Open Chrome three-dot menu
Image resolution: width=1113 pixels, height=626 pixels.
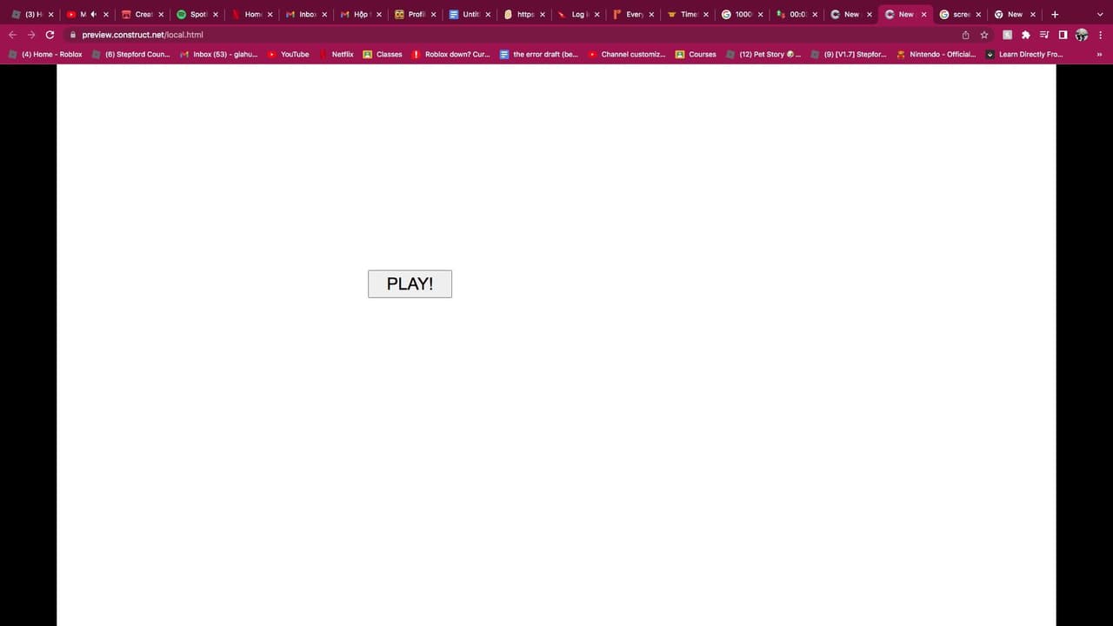pos(1101,35)
